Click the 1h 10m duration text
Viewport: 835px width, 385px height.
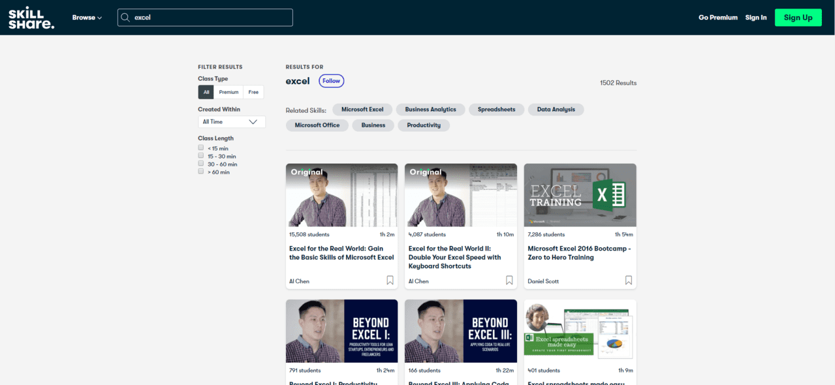[505, 234]
